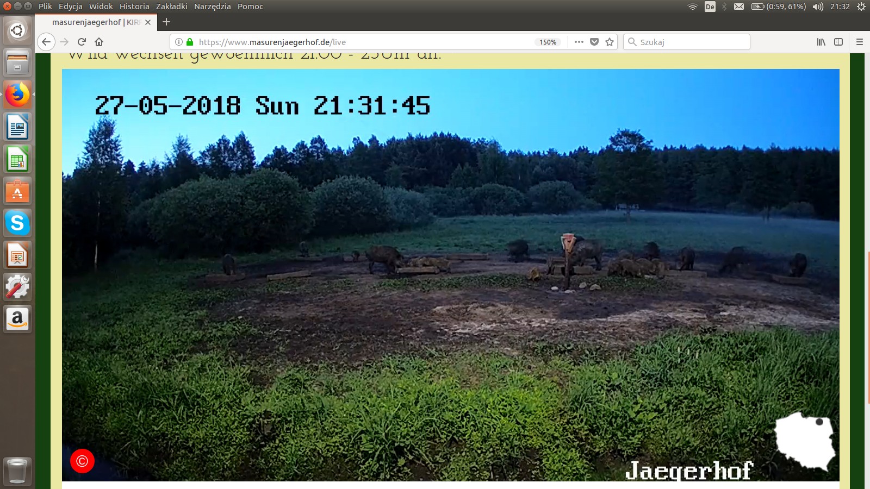
Task: Go back to previous page
Action: pos(46,42)
